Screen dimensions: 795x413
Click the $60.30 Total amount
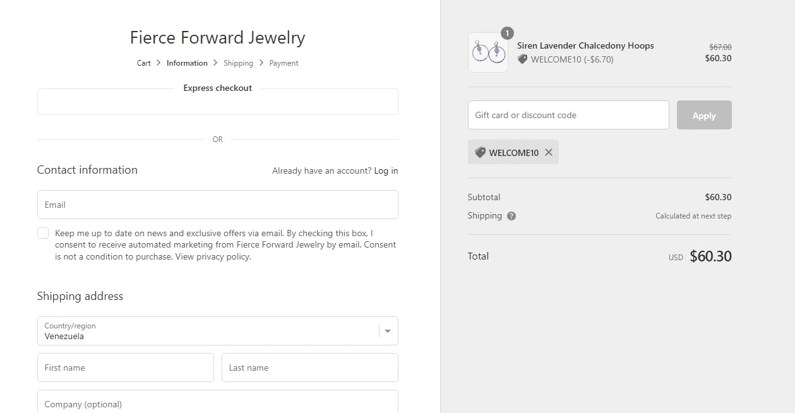[710, 256]
